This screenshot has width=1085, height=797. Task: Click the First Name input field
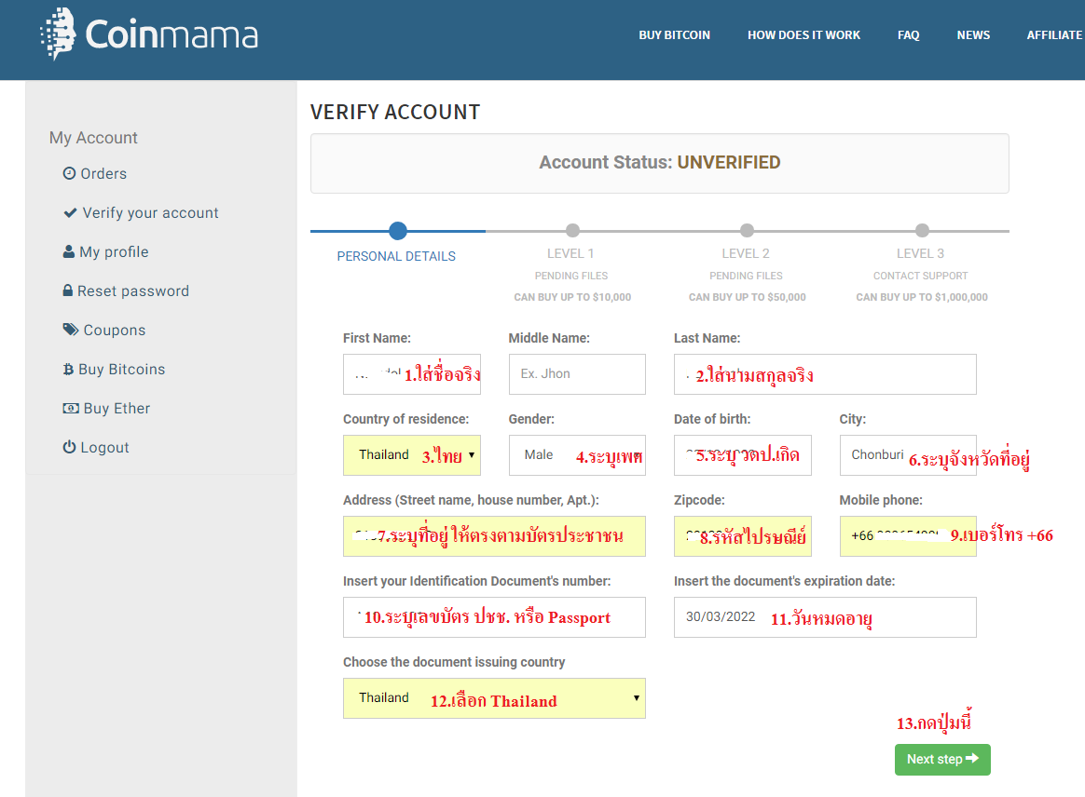[412, 374]
